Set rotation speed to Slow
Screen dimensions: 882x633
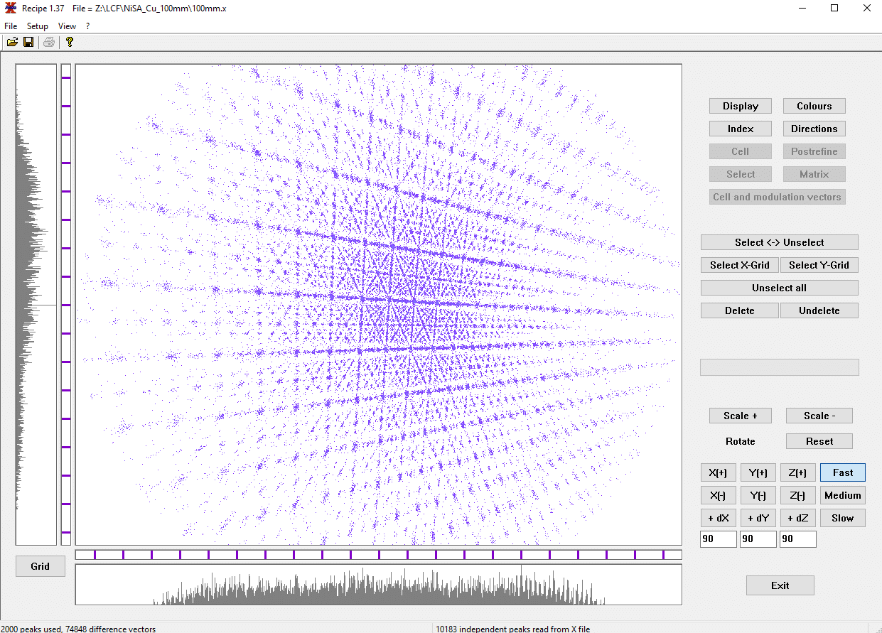842,517
